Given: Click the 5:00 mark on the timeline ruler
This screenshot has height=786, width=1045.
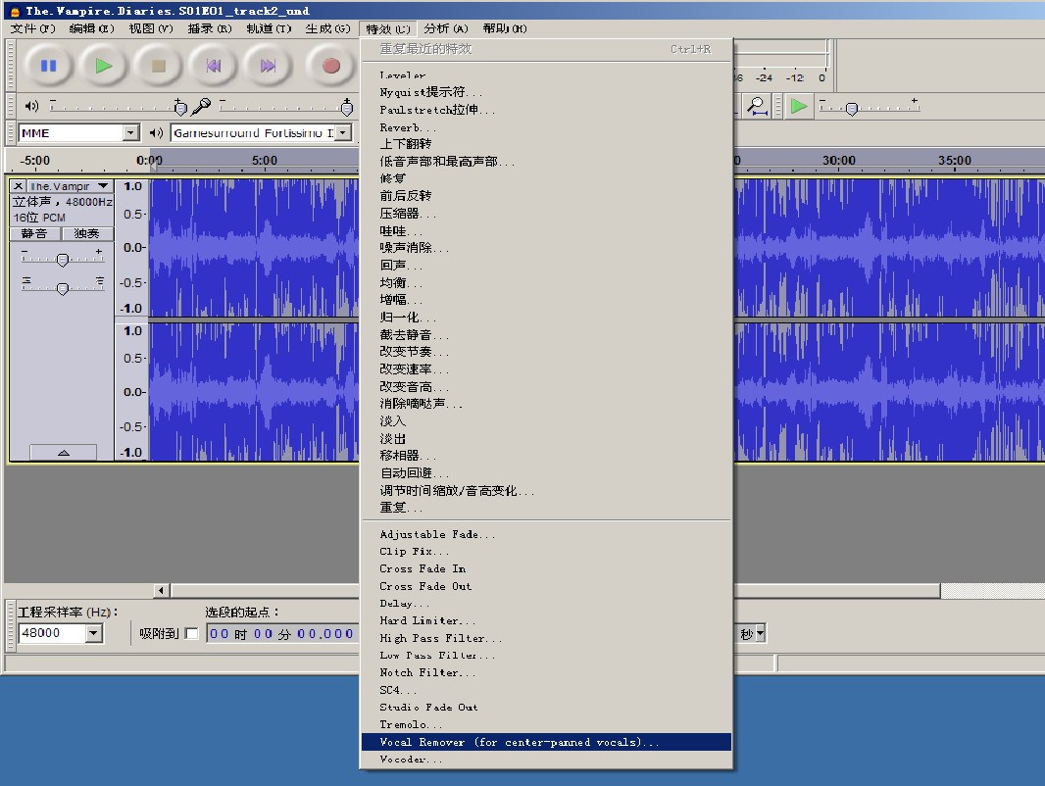Looking at the screenshot, I should click(x=265, y=161).
